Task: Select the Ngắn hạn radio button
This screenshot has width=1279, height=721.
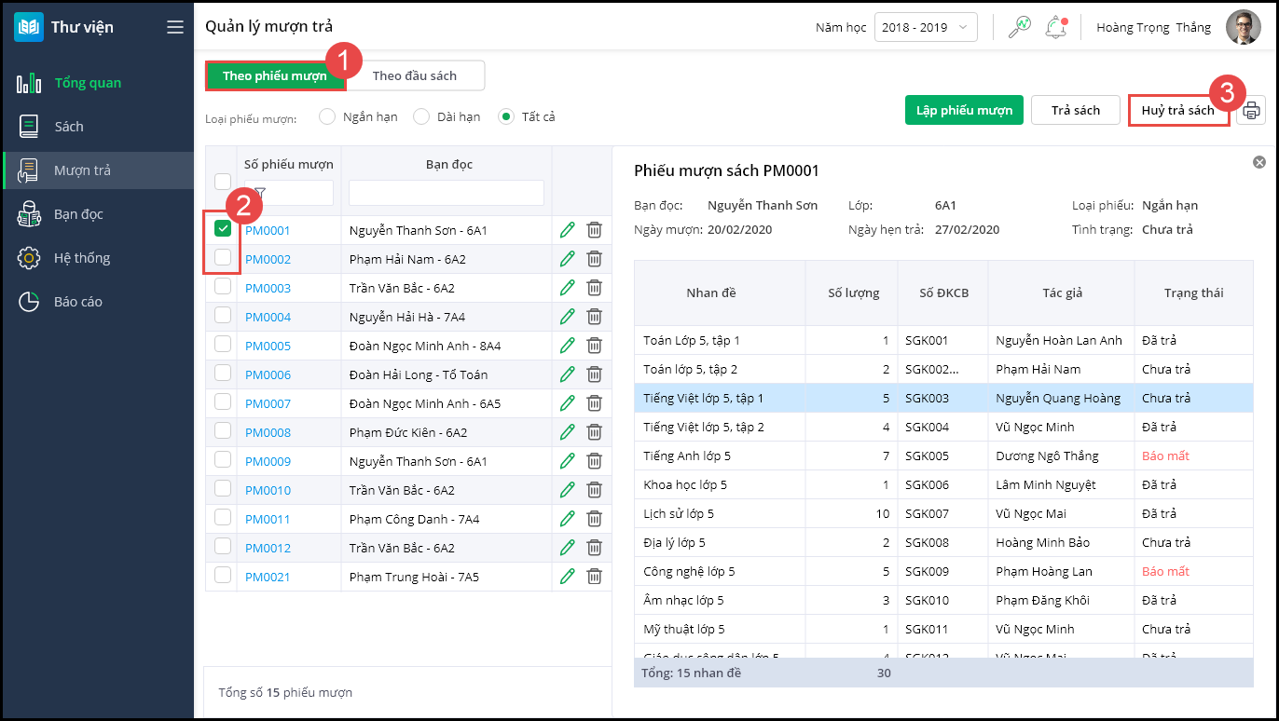Action: 327,116
